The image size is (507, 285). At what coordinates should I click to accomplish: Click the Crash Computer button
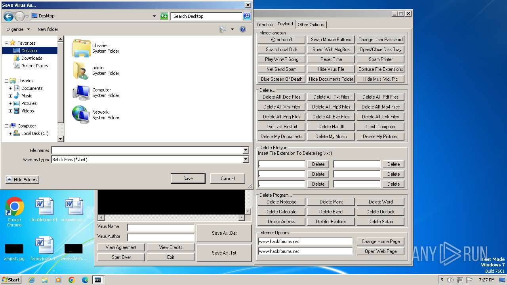coord(381,127)
